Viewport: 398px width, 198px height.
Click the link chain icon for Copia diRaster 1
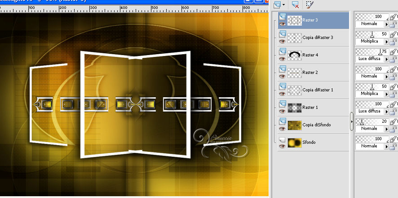click(x=393, y=87)
